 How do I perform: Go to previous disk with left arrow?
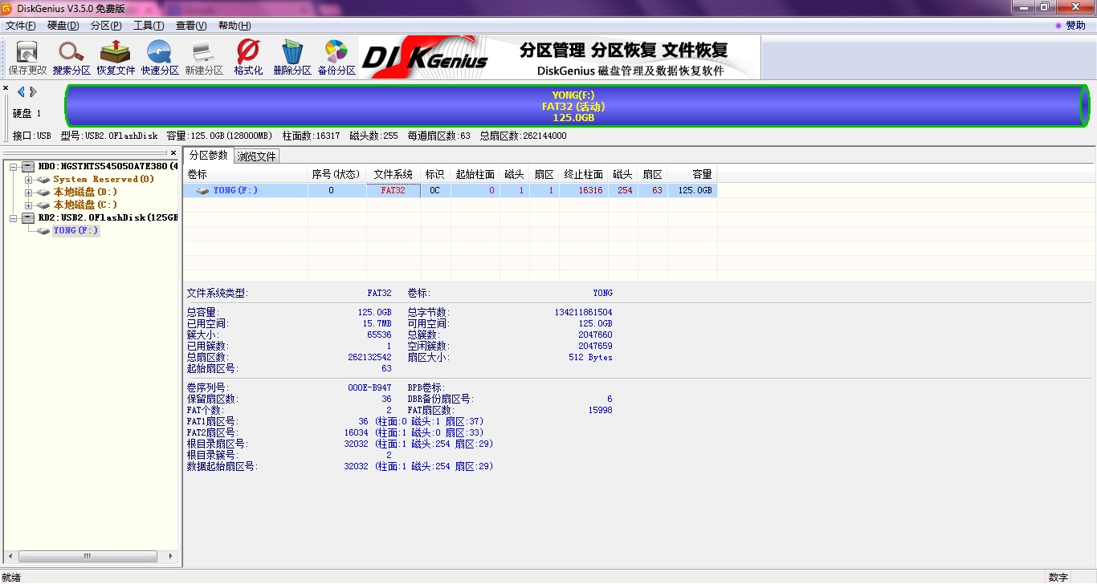21,92
